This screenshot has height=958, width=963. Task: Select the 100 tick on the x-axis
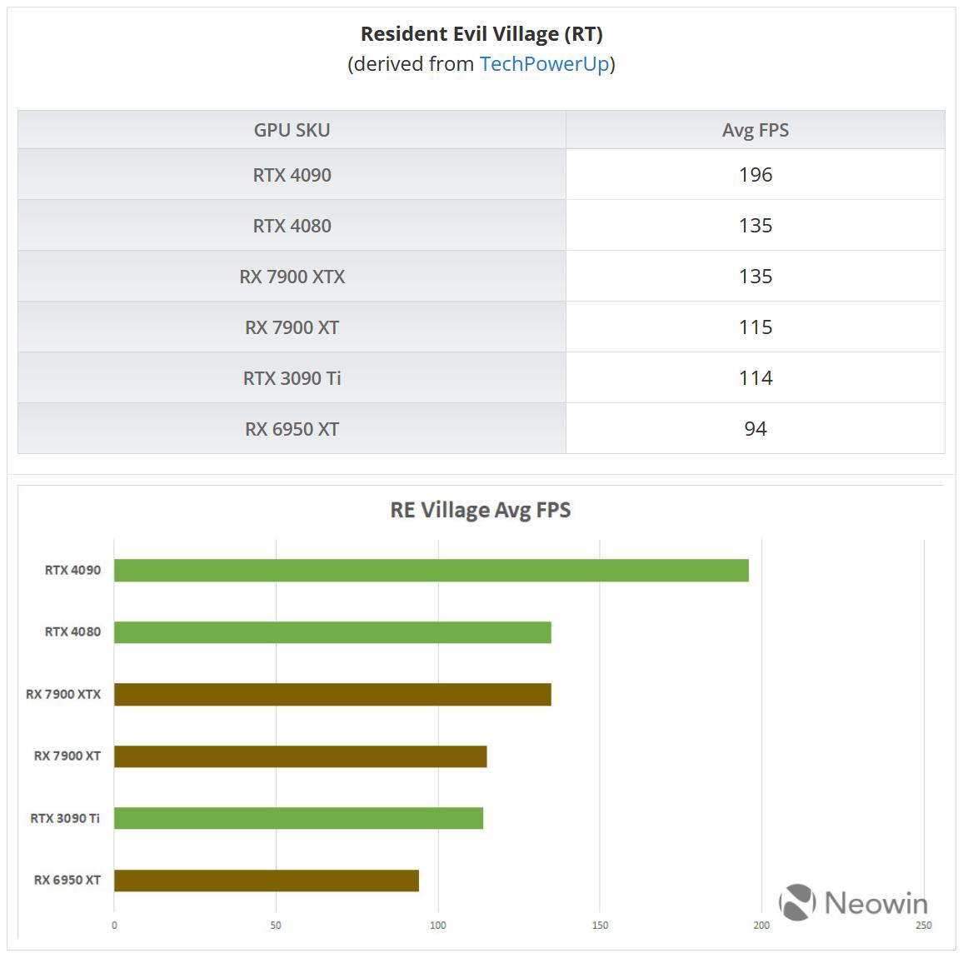coord(438,925)
